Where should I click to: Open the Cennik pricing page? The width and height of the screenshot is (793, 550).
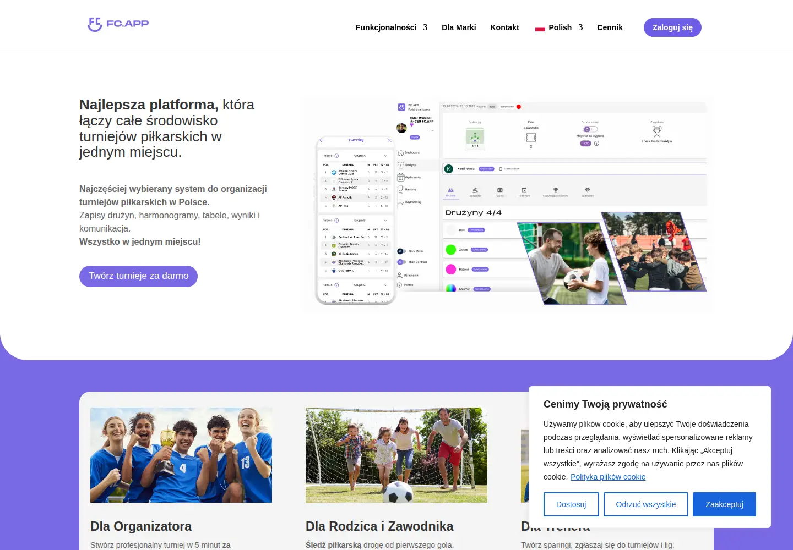(x=610, y=28)
